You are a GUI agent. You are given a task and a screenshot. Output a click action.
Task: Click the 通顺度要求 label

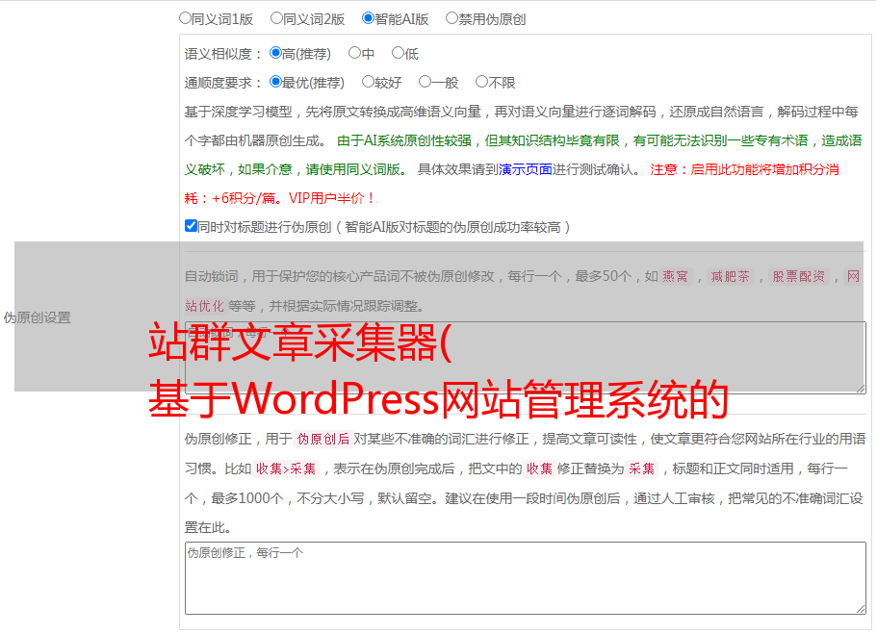pyautogui.click(x=223, y=83)
